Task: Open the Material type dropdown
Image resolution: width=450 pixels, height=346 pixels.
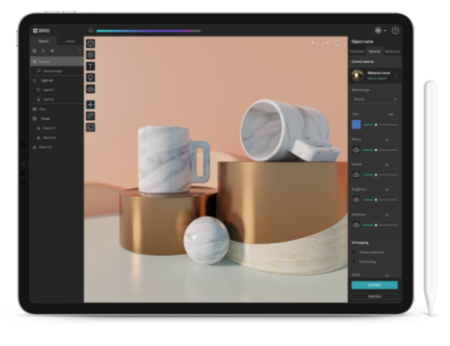Action: (x=375, y=99)
